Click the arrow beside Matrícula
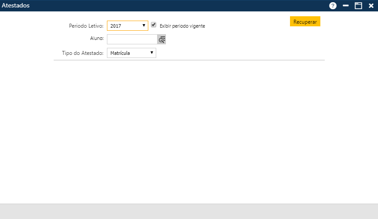Viewport: 378px width, 219px height. [152, 53]
